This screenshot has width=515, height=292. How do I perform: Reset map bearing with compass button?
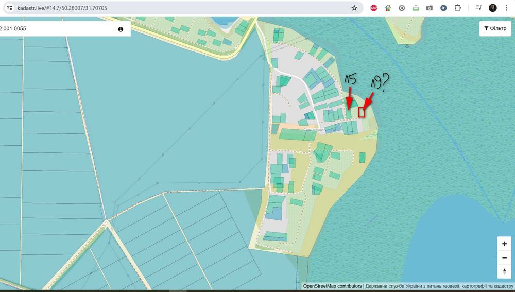tap(504, 271)
